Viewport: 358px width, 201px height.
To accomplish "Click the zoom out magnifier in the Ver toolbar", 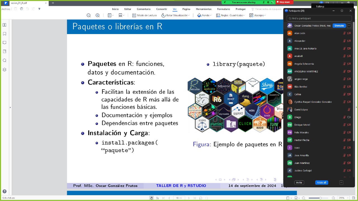I will click(x=89, y=15).
